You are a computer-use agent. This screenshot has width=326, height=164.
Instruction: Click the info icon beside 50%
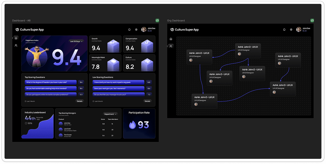26,123
